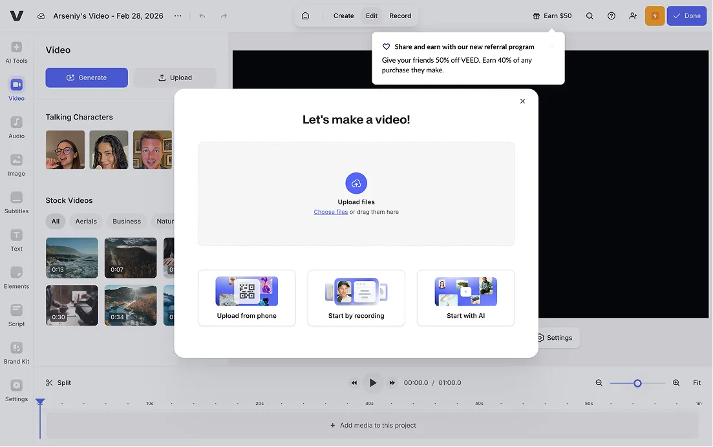The image size is (713, 447).
Task: Click the Choose files link
Action: tap(330, 211)
